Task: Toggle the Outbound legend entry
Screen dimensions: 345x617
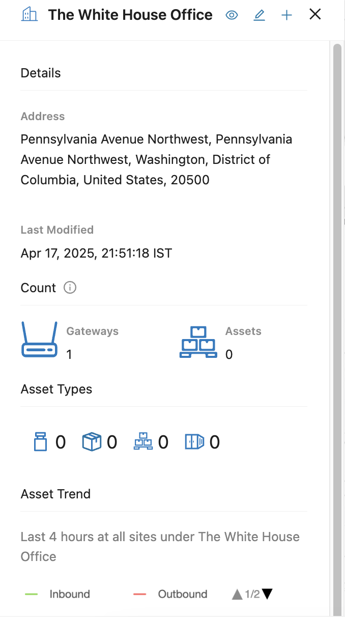Action: click(x=170, y=594)
